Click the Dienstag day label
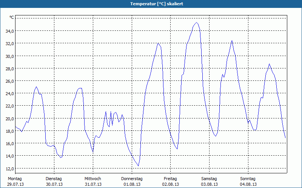 54,179
